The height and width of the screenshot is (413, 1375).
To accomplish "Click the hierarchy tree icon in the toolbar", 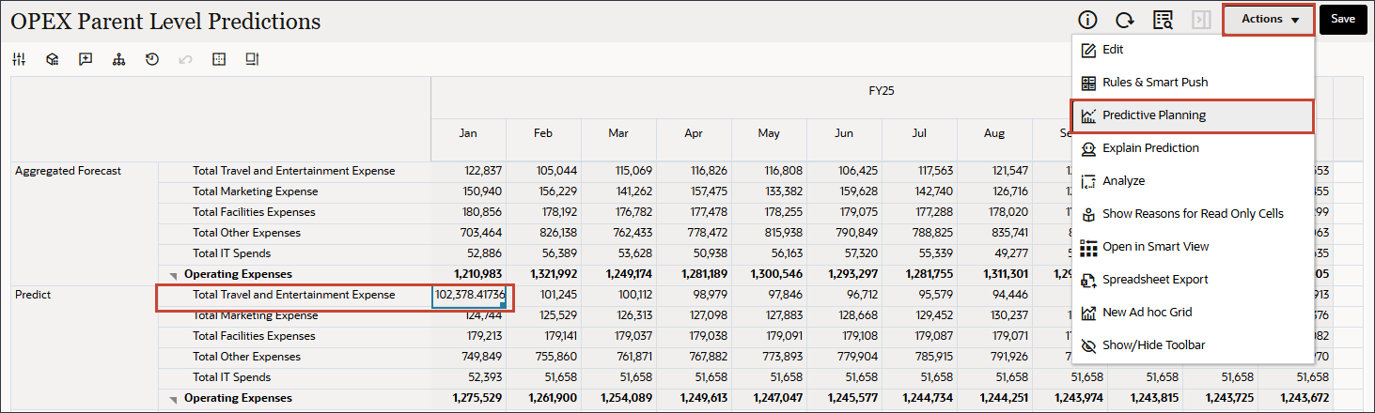I will tap(118, 59).
